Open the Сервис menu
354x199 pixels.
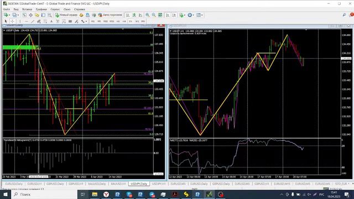(x=55, y=9)
